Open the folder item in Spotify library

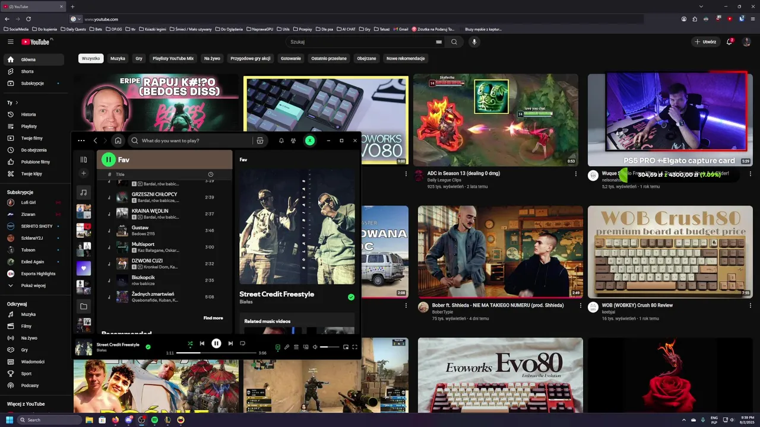point(84,307)
